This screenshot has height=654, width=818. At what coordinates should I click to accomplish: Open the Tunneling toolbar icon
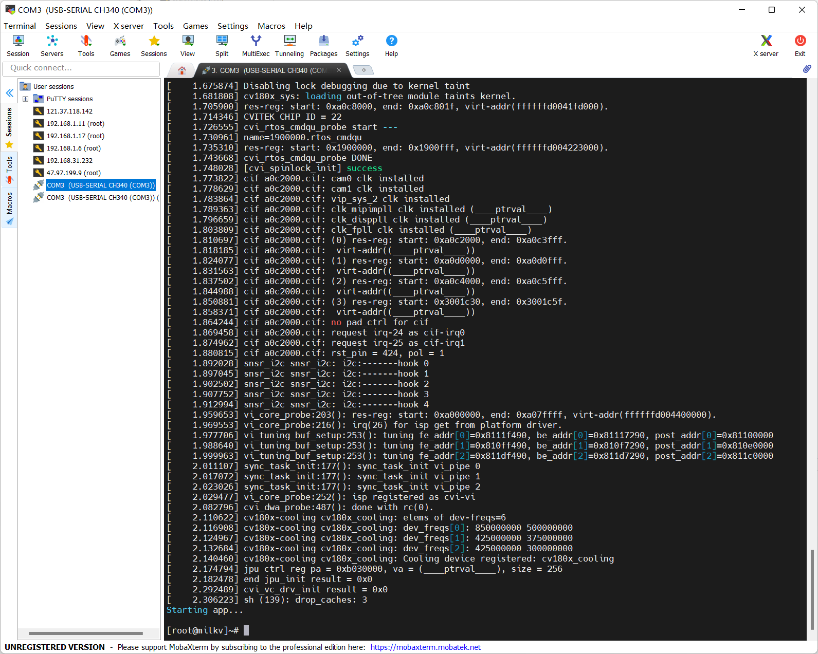pos(289,45)
